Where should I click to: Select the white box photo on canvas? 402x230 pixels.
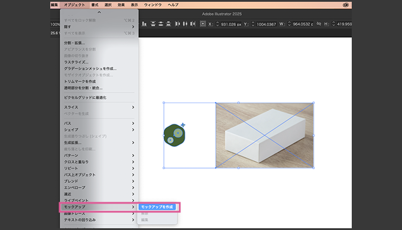pyautogui.click(x=265, y=135)
